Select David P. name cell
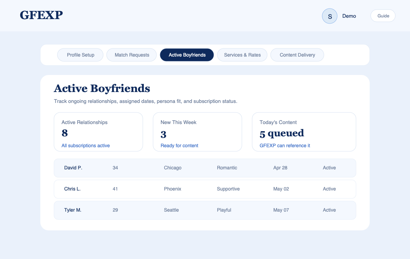This screenshot has width=410, height=259. coord(73,168)
